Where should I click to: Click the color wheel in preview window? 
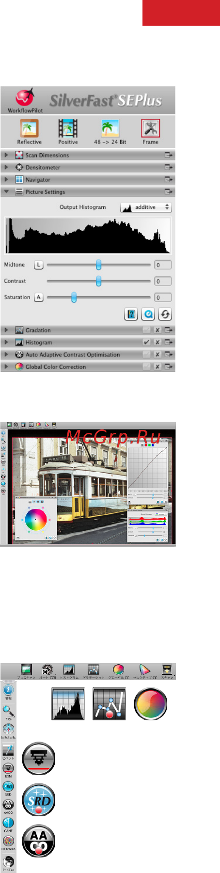[x=35, y=519]
